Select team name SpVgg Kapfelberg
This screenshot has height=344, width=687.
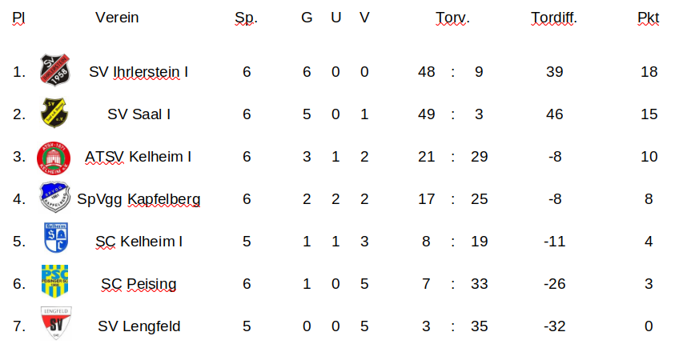coord(139,198)
